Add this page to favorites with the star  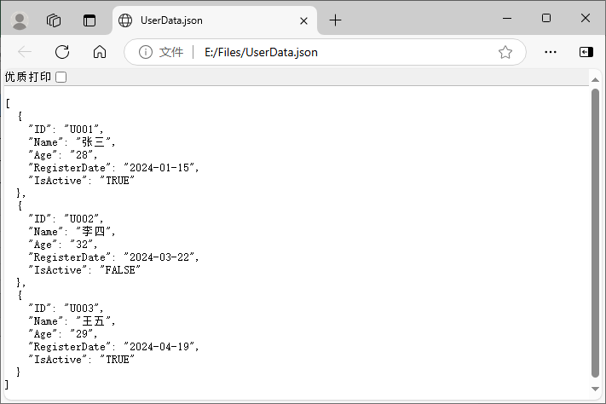pyautogui.click(x=505, y=52)
